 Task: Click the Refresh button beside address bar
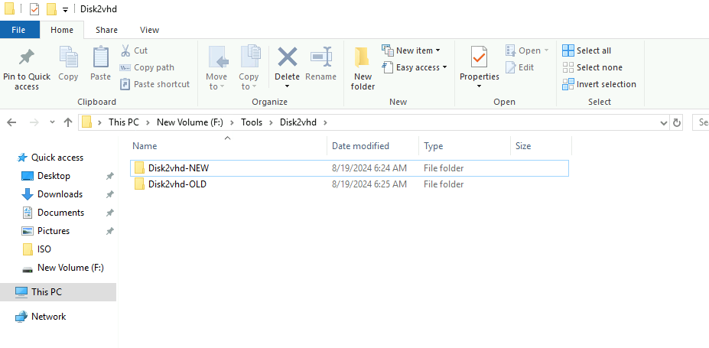click(x=676, y=122)
